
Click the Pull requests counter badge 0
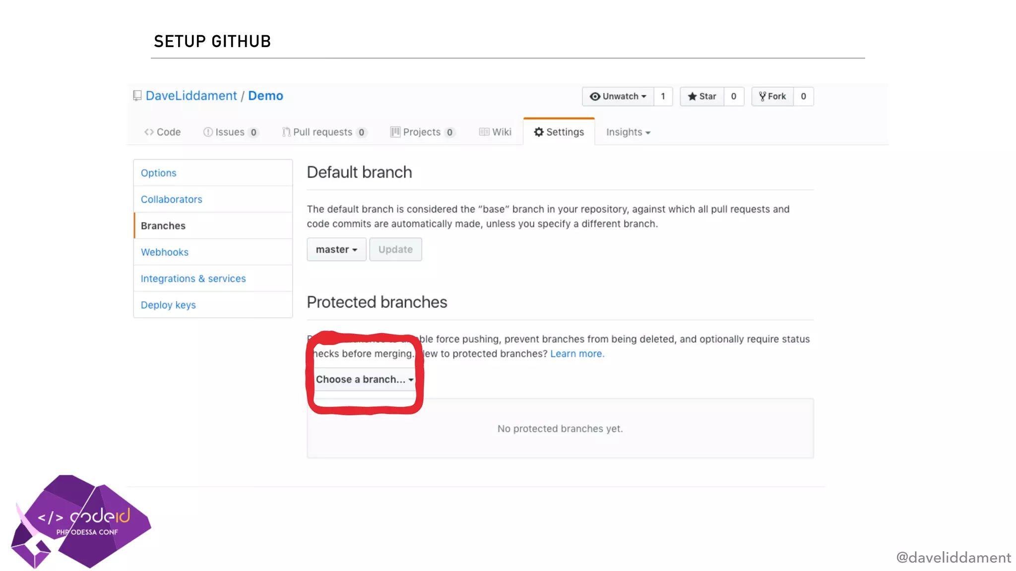(362, 132)
